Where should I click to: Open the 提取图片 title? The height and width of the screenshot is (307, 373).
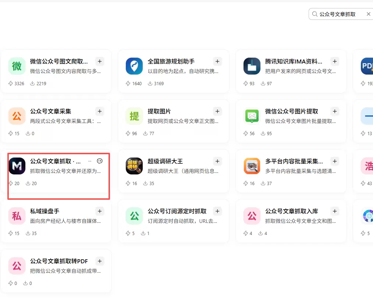click(x=159, y=111)
